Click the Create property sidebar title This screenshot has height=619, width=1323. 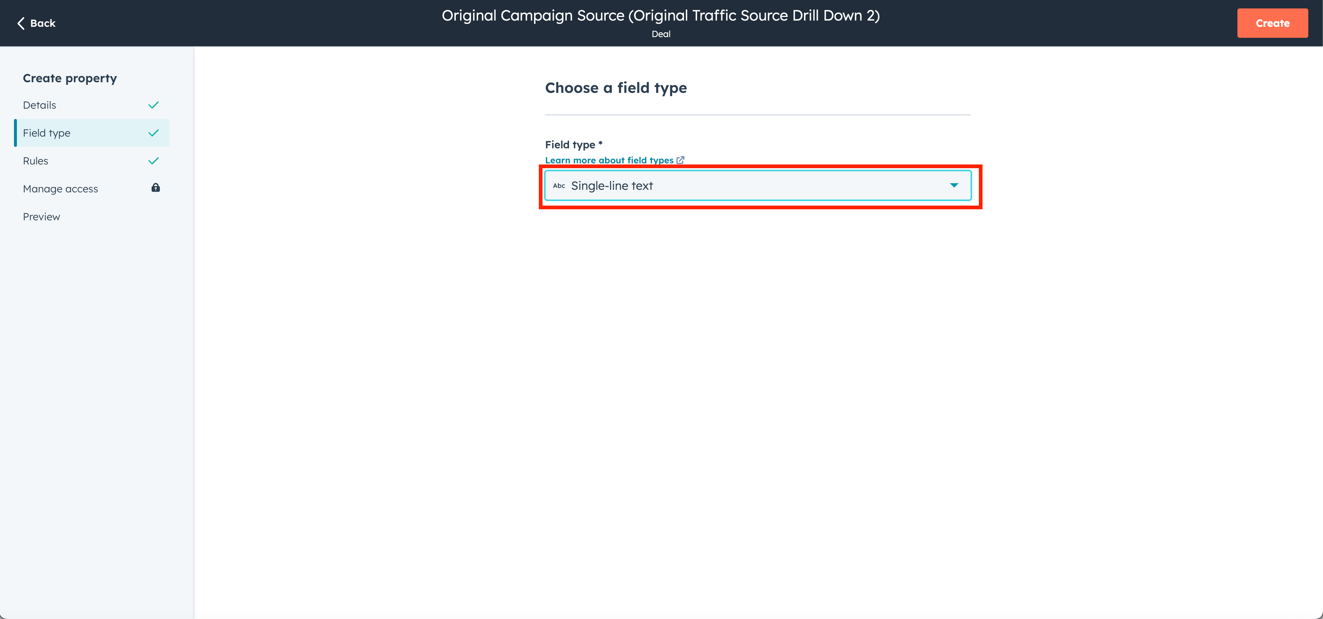[70, 78]
